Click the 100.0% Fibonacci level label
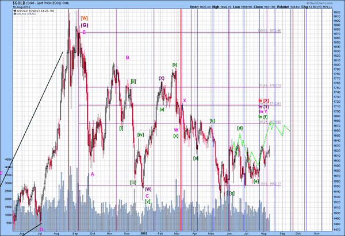Image resolution: width=345 pixels, height=236 pixels. pyautogui.click(x=269, y=31)
